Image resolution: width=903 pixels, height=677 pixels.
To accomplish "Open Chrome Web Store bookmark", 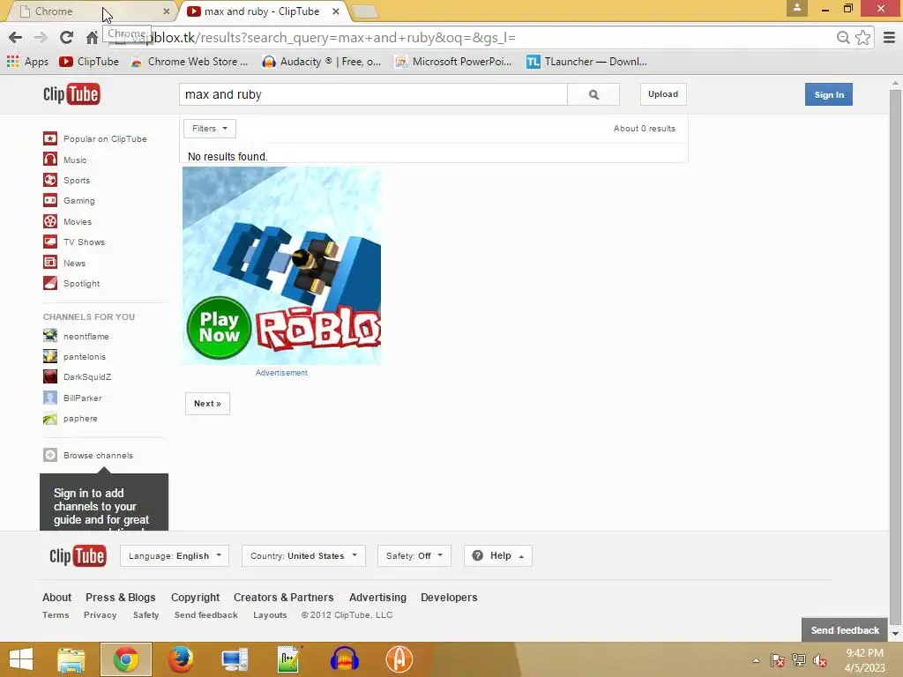I will 190,62.
